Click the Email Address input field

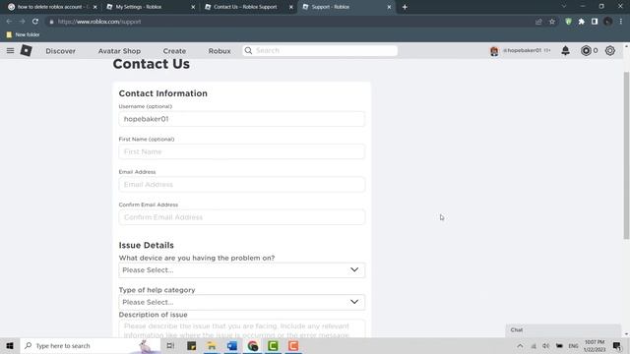[242, 185]
